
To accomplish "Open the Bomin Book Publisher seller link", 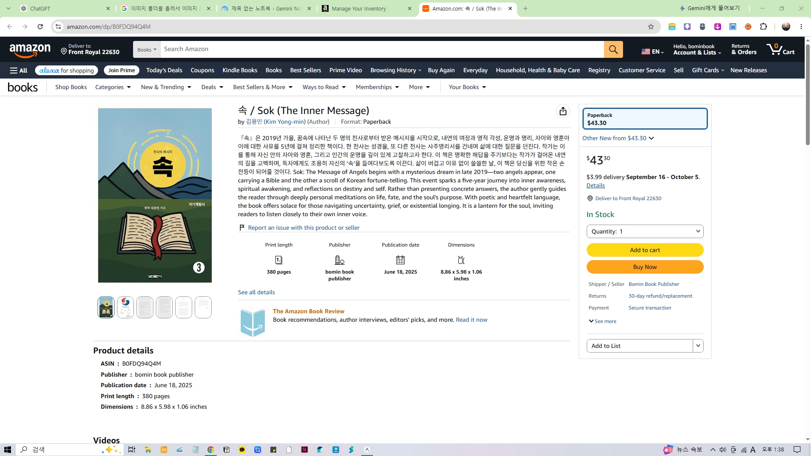I will (x=654, y=284).
